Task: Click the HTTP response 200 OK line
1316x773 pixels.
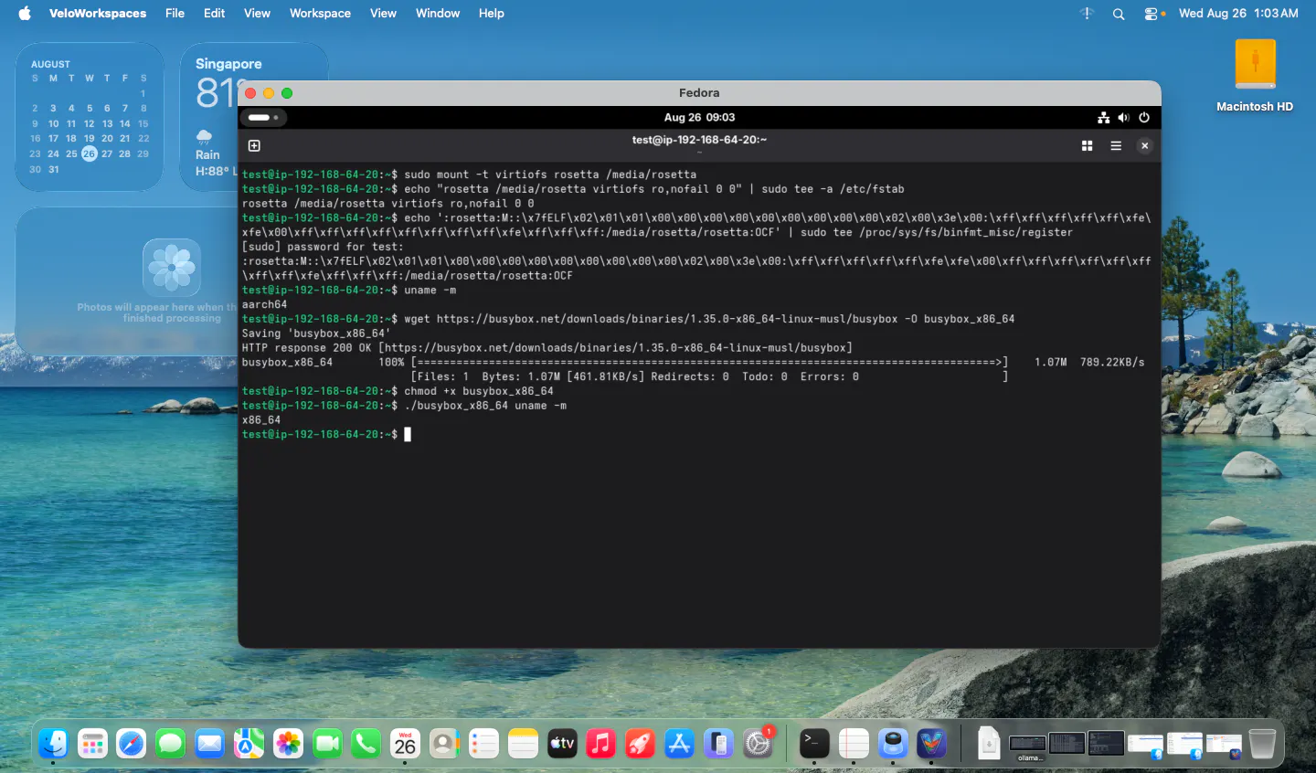Action: pyautogui.click(x=547, y=348)
